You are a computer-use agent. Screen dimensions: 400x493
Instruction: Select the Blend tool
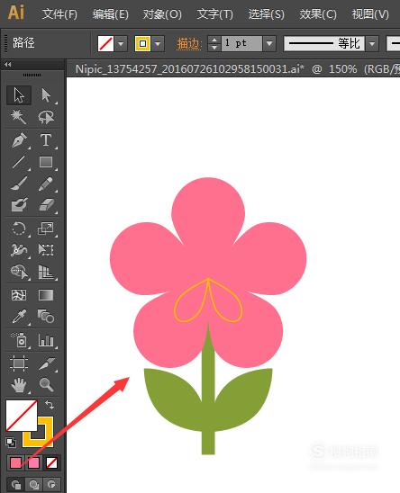tap(46, 317)
